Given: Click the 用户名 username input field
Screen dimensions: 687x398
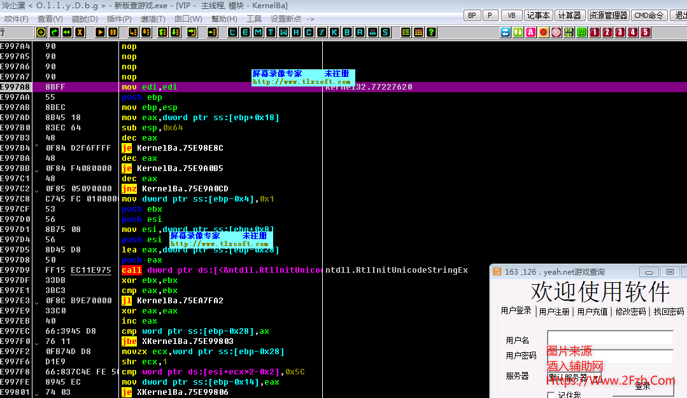Looking at the screenshot, I should 609,338.
